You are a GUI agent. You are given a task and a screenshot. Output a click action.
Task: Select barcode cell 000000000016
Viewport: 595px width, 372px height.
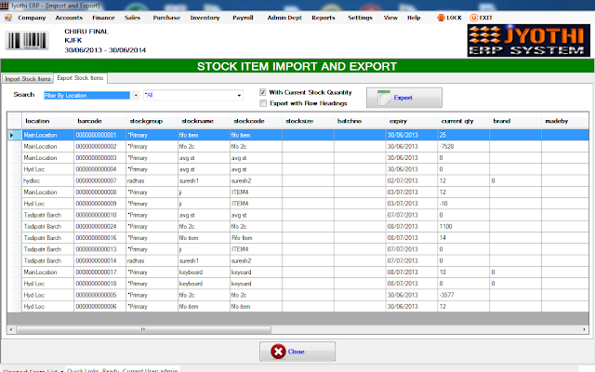click(99, 238)
